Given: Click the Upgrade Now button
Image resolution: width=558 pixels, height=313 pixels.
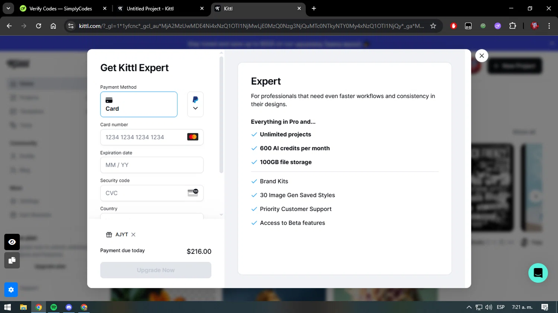Looking at the screenshot, I should click(155, 270).
